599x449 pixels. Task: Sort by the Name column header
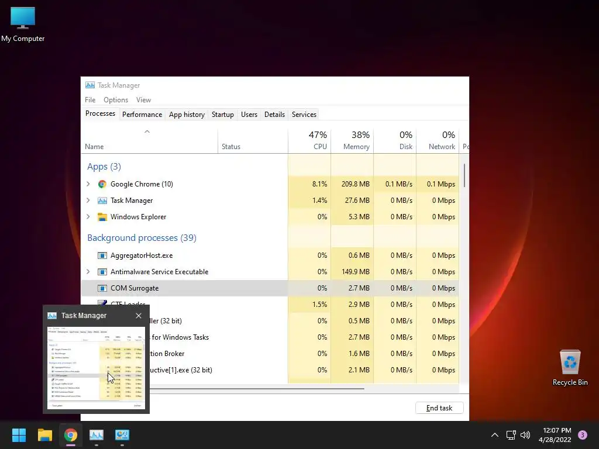tap(149, 140)
